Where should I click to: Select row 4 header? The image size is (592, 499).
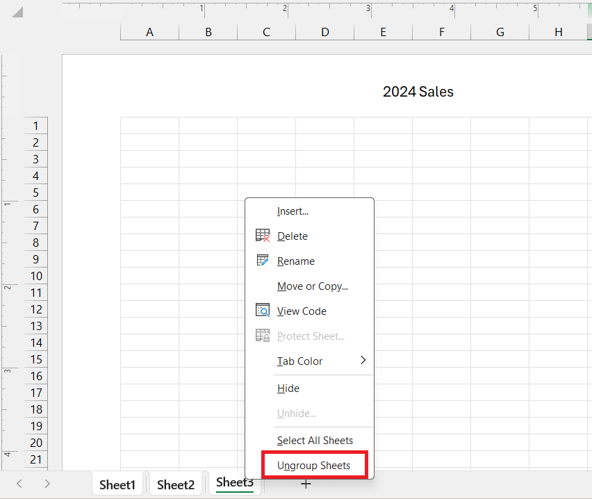pos(36,176)
